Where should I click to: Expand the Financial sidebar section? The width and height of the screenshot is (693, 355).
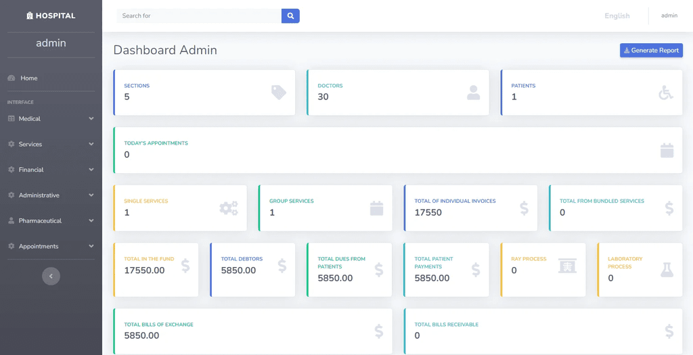(51, 170)
